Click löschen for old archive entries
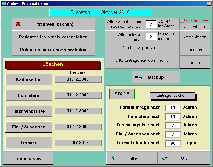This screenshot has width=213, height=167. pyautogui.click(x=195, y=50)
